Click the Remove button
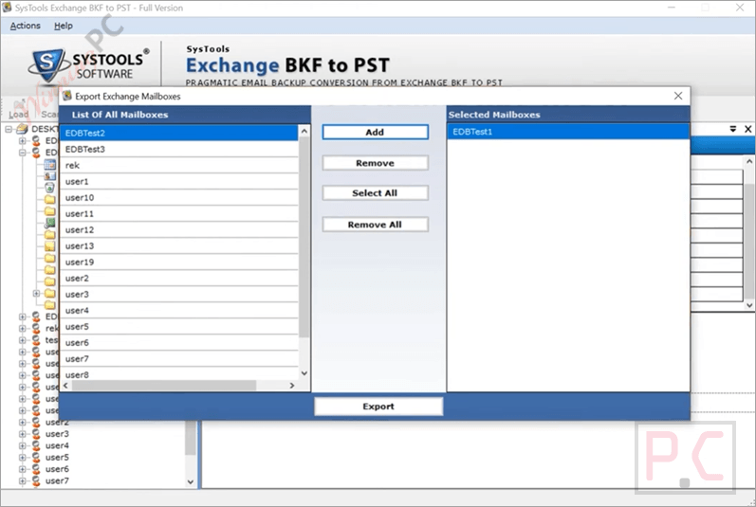Viewport: 756px width, 507px height. (375, 163)
